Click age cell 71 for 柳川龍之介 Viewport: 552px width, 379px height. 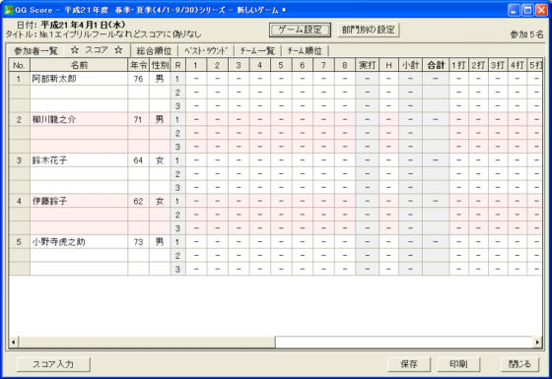pos(138,119)
